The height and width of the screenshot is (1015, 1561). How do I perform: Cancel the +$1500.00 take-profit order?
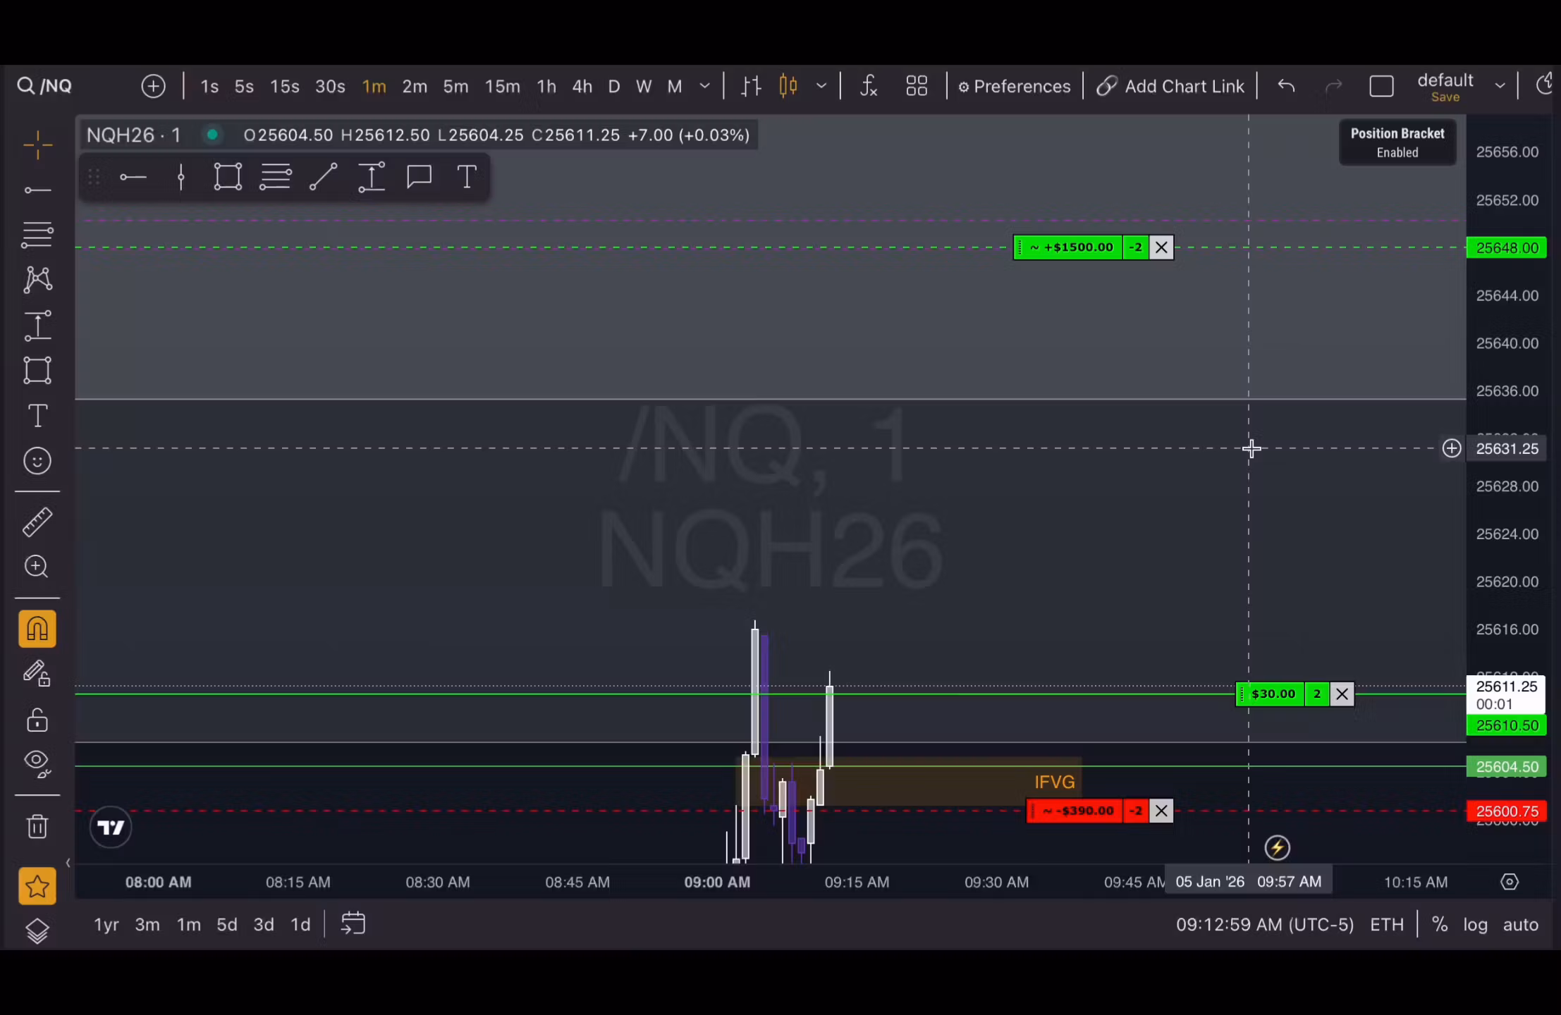[1161, 247]
